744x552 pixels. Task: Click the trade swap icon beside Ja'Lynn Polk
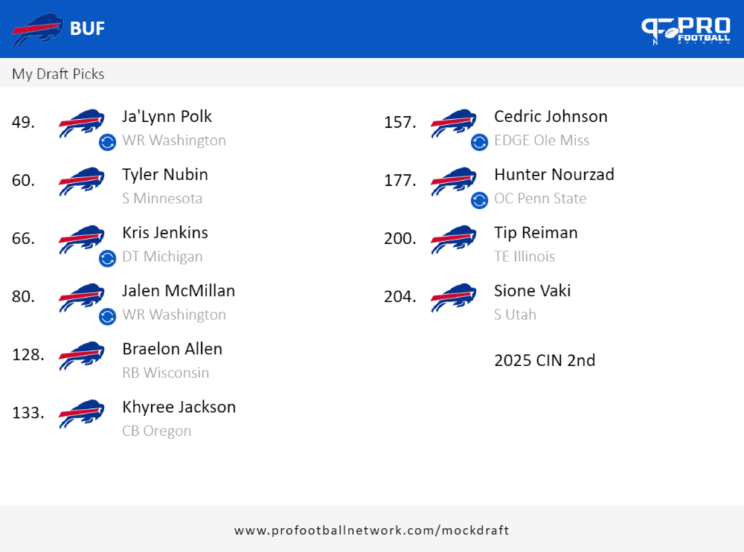coord(107,142)
